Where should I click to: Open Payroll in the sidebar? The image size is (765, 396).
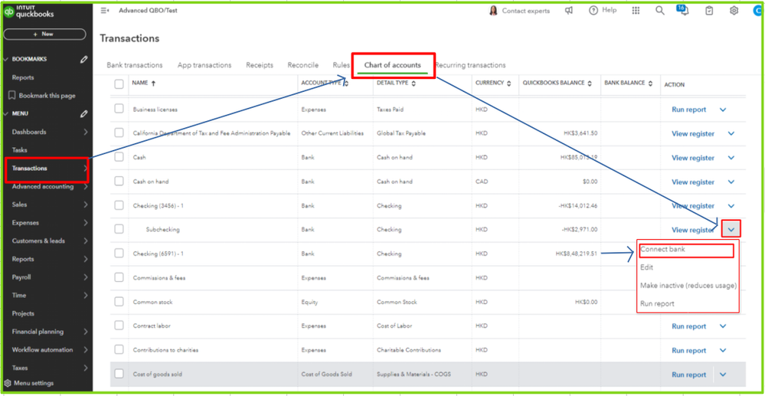(21, 277)
